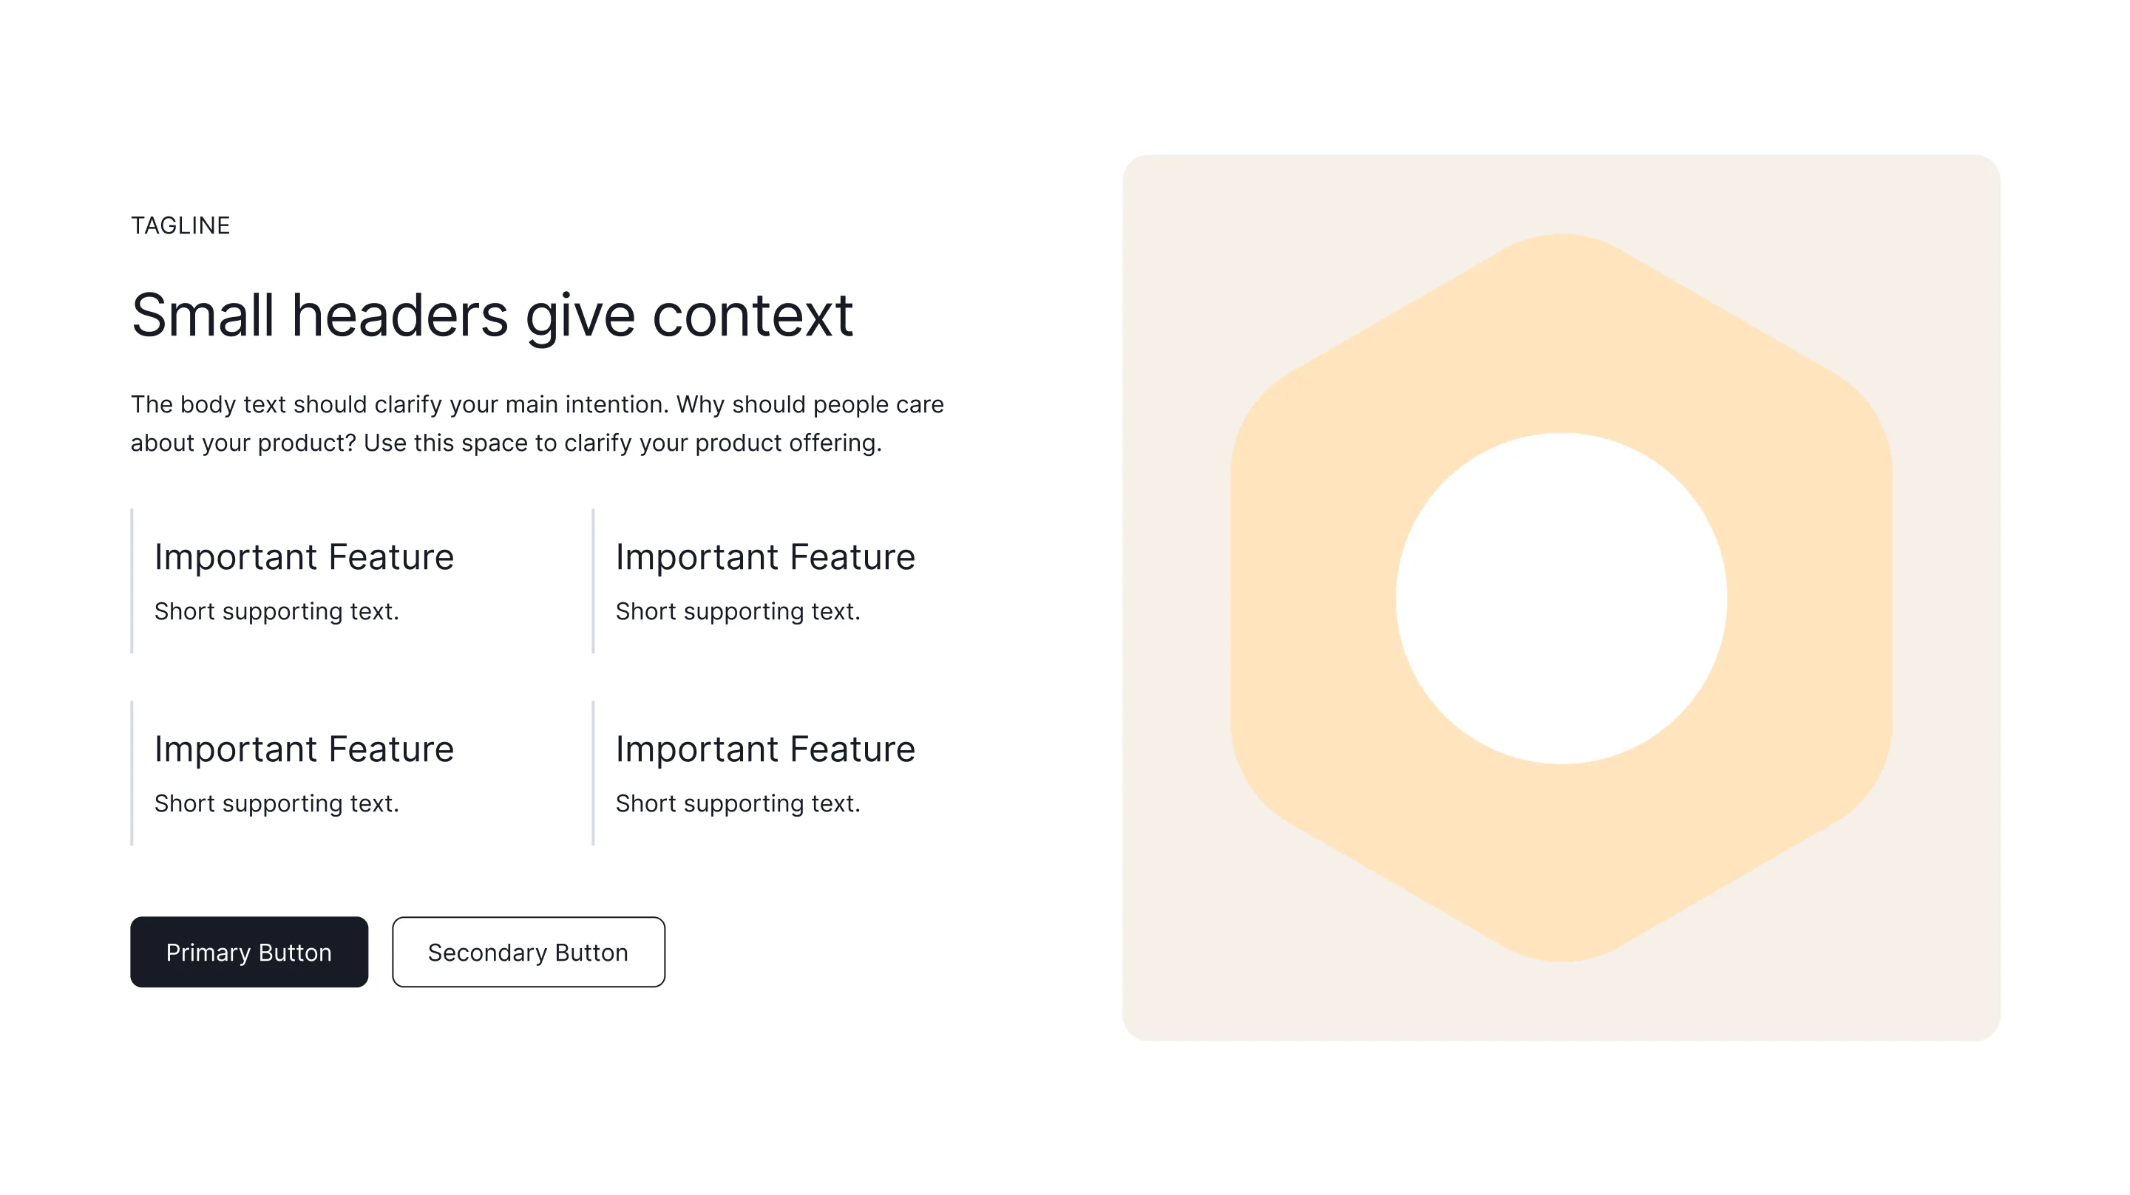Click the divider line beside top-left feature

(x=132, y=581)
